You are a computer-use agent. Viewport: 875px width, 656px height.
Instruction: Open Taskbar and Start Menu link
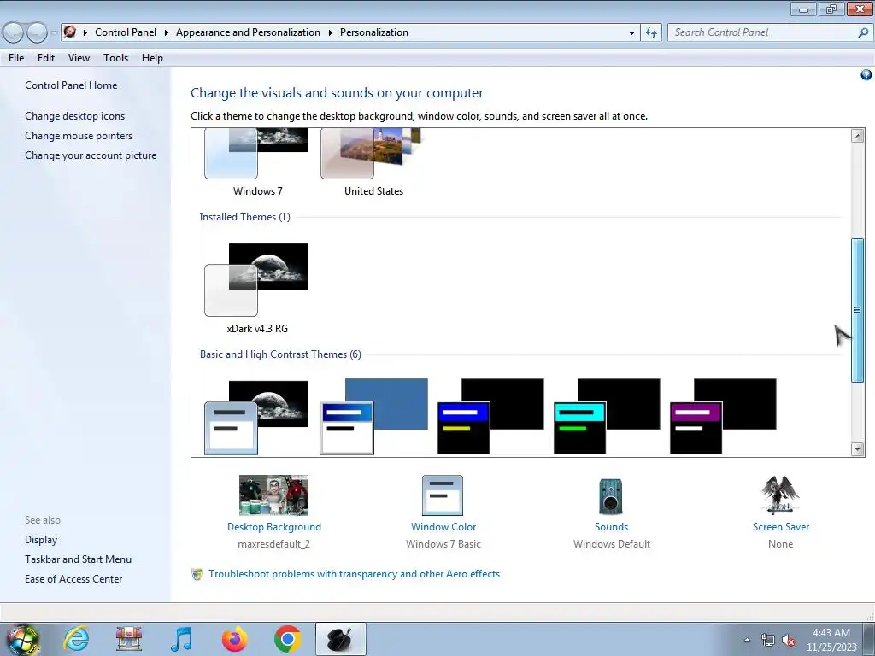tap(78, 559)
